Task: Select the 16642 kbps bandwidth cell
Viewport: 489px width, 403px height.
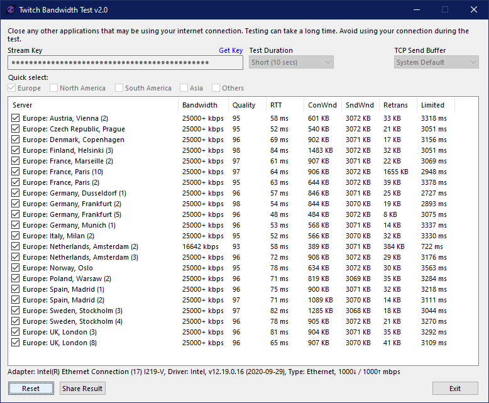Action: (201, 246)
